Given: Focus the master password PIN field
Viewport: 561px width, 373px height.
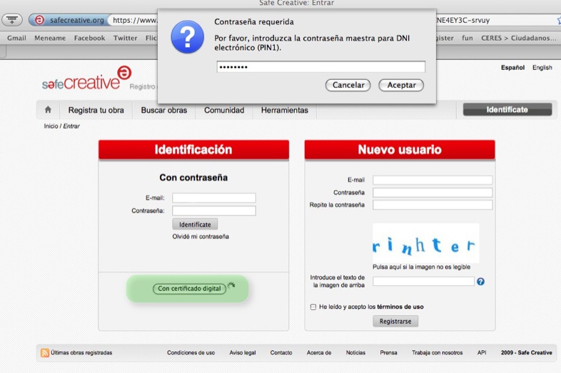Looking at the screenshot, I should point(320,67).
